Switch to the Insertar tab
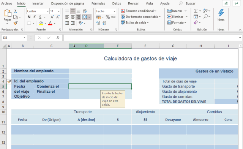This screenshot has width=243, height=149. point(38,3)
